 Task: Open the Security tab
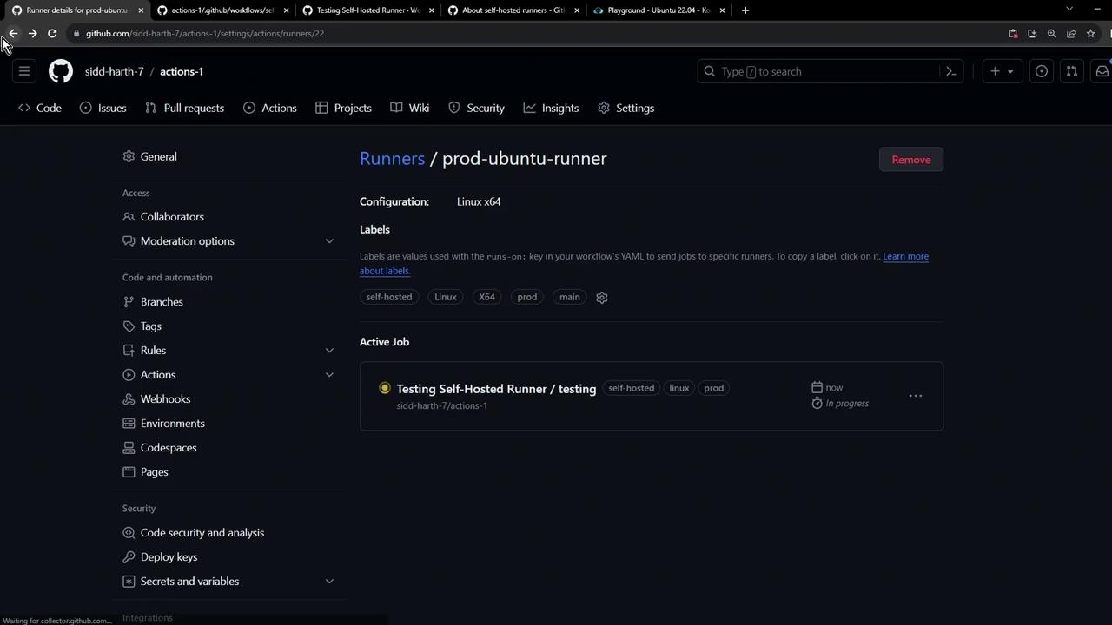[x=476, y=108]
